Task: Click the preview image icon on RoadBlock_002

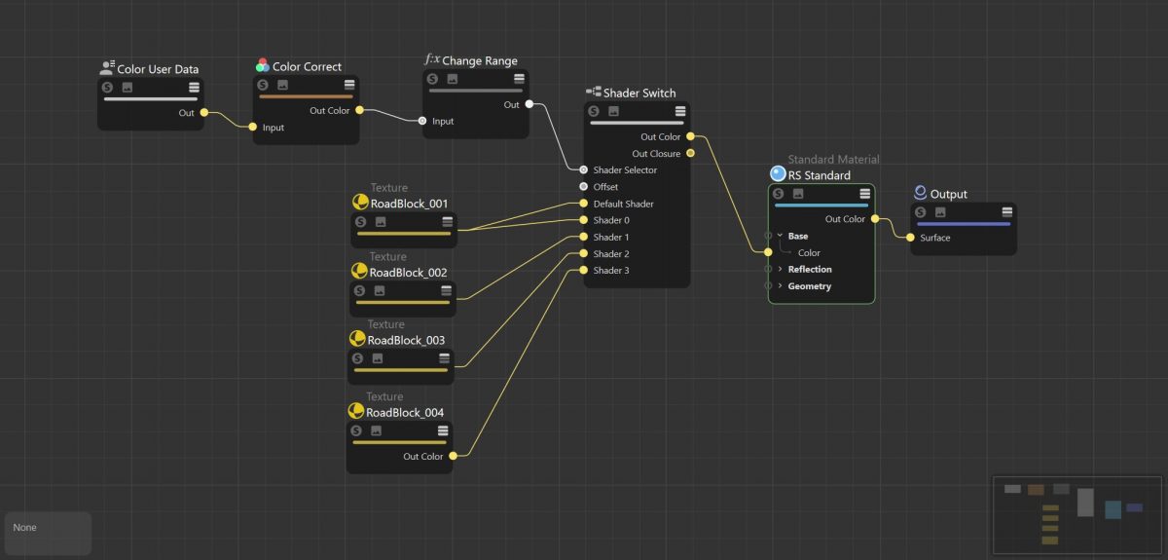Action: (x=380, y=291)
